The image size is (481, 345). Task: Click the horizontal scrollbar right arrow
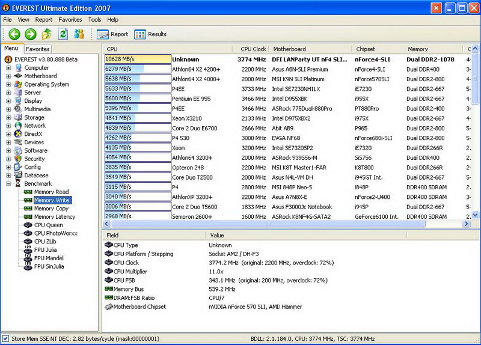[467, 224]
